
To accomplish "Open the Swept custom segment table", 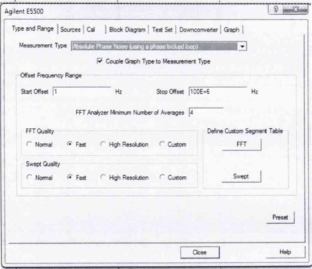I will (x=241, y=176).
